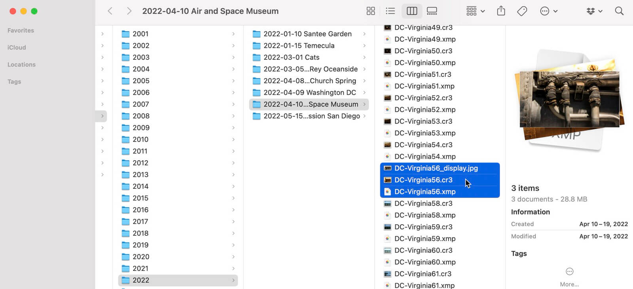Switch to gallery view
Image resolution: width=633 pixels, height=289 pixels.
tap(432, 11)
